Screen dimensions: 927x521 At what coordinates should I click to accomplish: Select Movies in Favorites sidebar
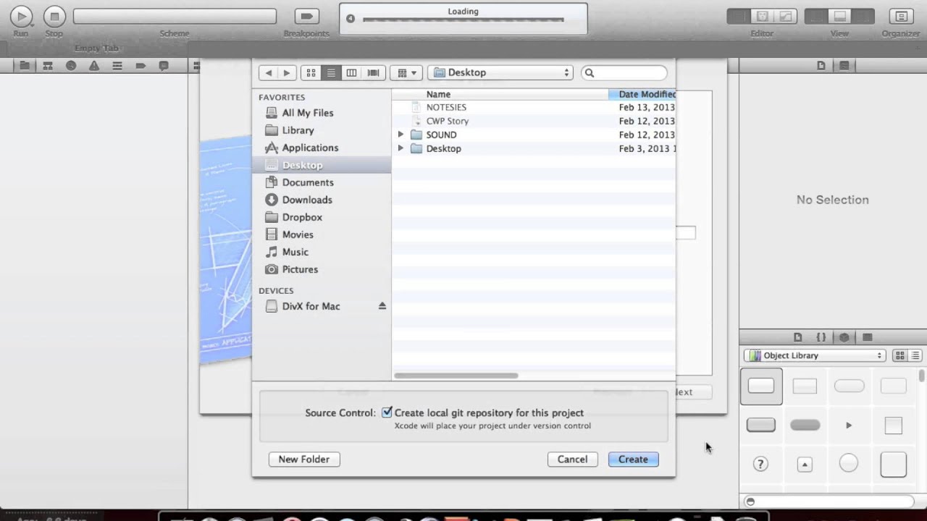pyautogui.click(x=322, y=234)
